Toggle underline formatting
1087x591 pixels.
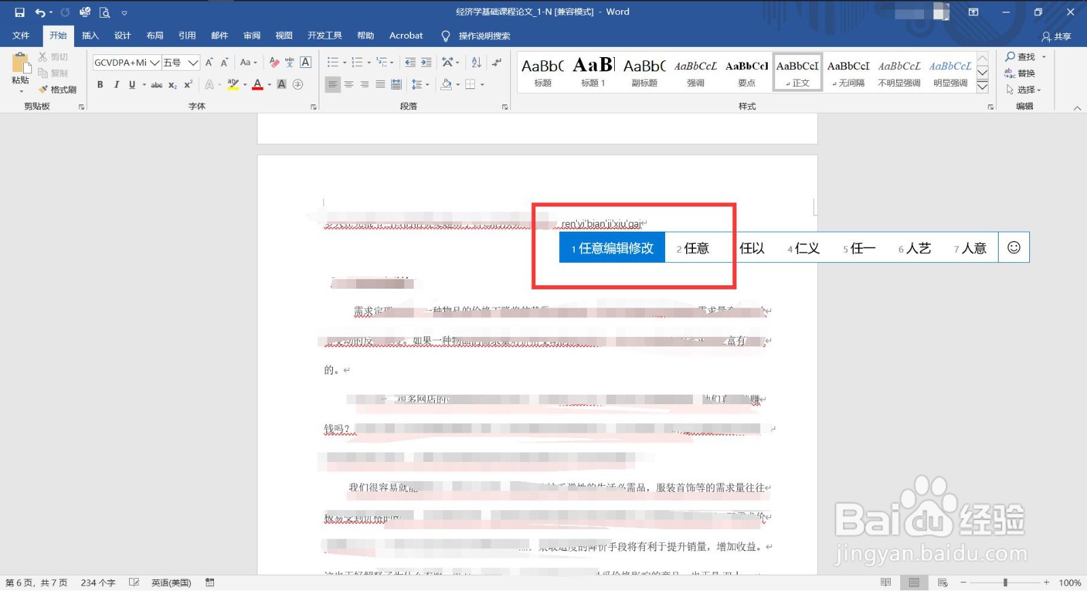pyautogui.click(x=132, y=85)
